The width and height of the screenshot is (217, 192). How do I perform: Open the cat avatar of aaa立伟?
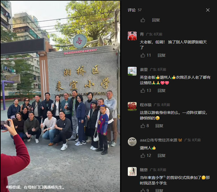coord(132,142)
